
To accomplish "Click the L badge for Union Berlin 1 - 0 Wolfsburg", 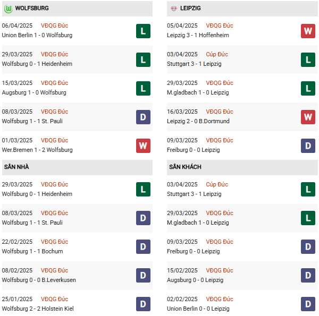I will click(143, 31).
